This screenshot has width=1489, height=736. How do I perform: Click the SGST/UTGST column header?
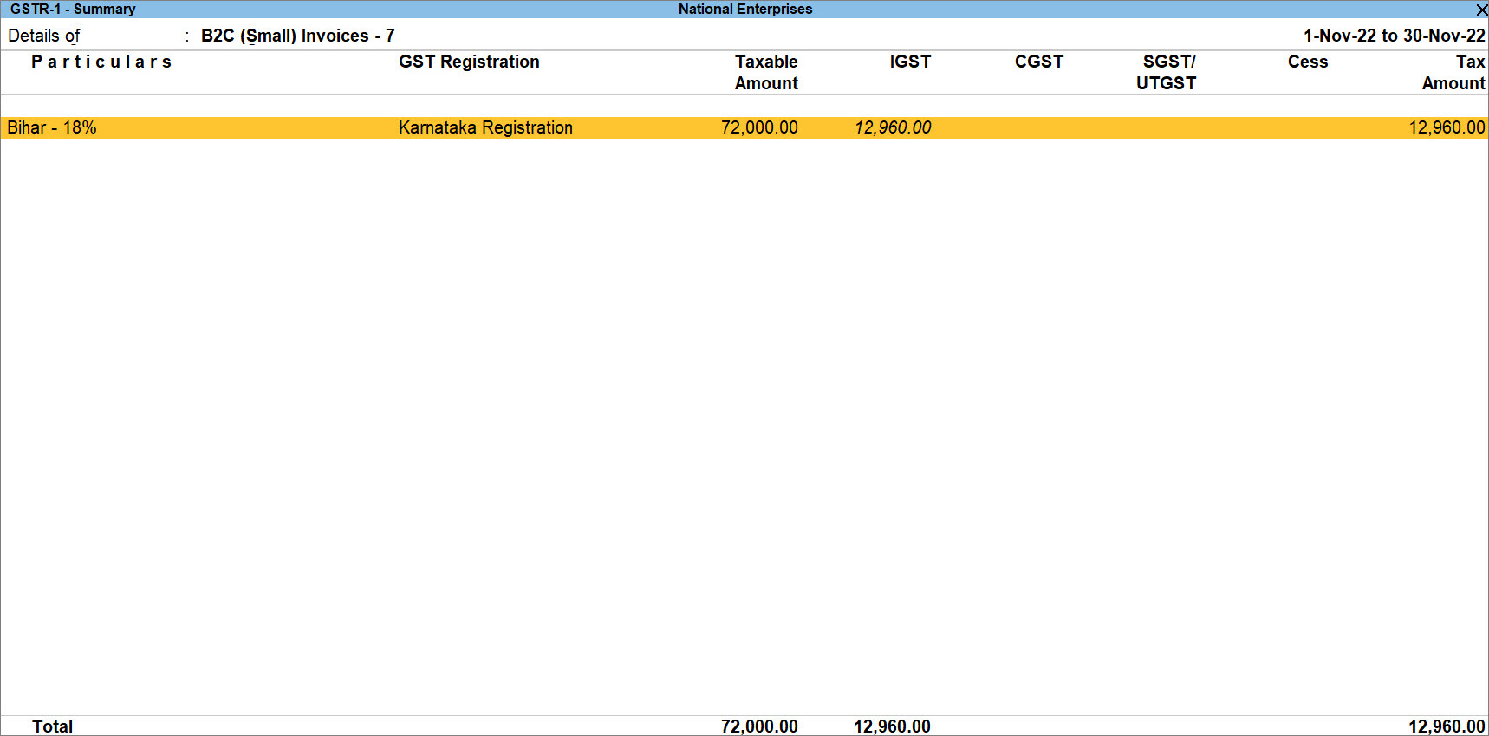click(x=1167, y=73)
